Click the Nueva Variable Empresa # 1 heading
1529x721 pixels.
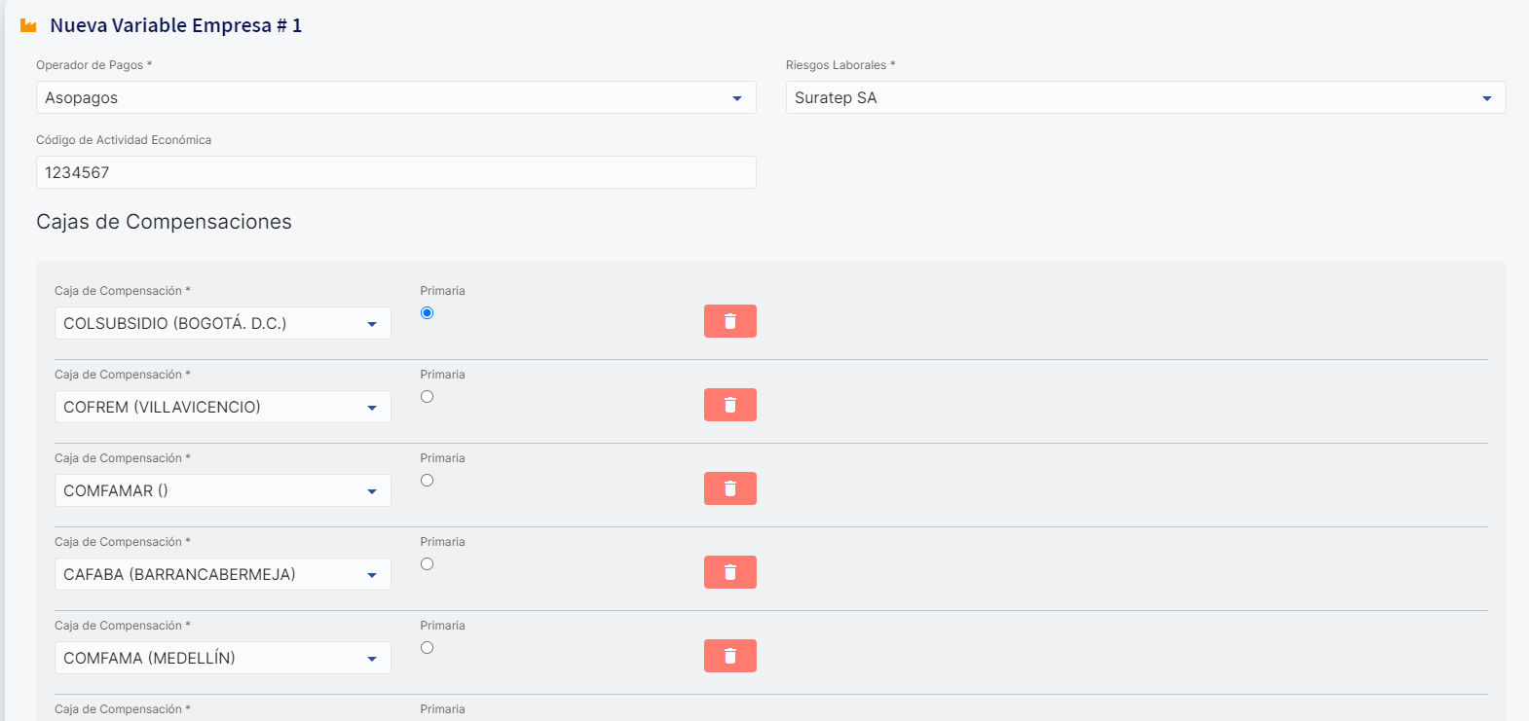coord(176,25)
